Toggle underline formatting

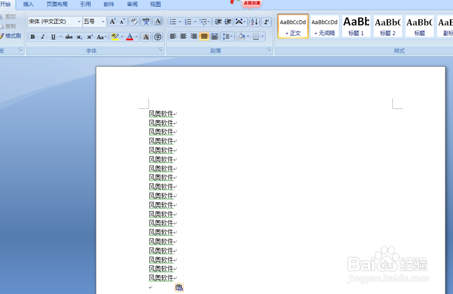(x=53, y=37)
